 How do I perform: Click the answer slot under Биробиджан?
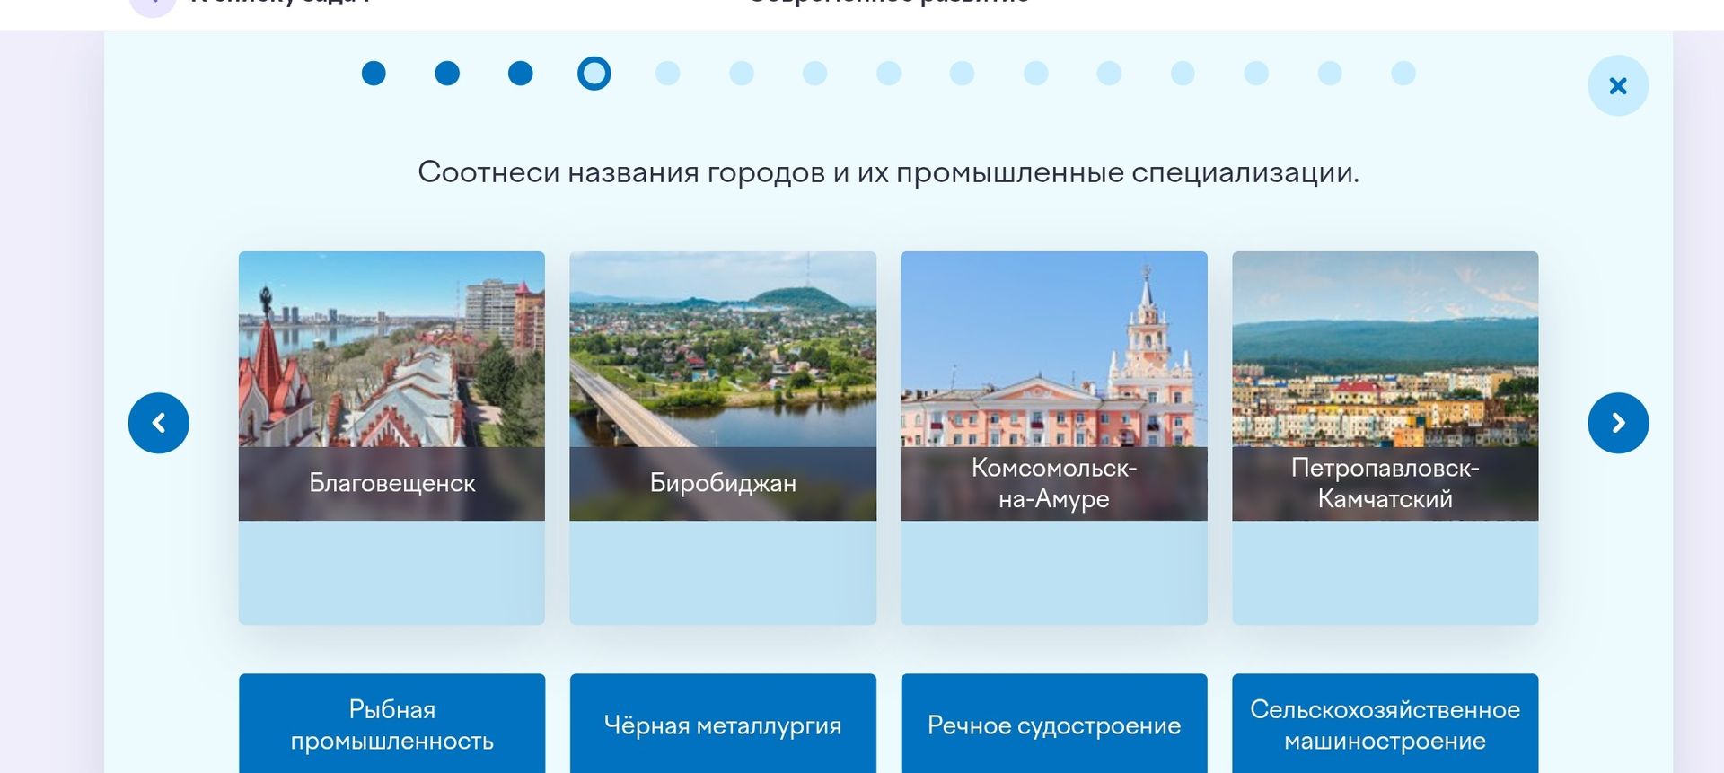point(723,573)
